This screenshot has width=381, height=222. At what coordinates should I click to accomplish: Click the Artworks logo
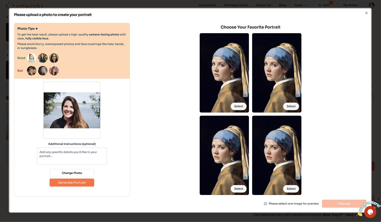[x=25, y=5]
